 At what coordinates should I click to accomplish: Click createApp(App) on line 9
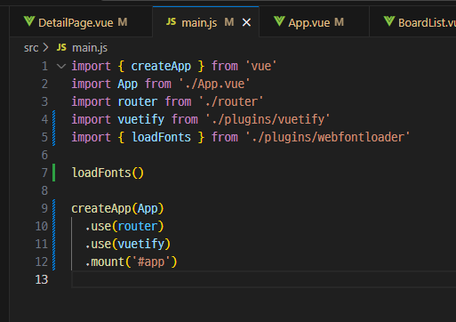pos(117,208)
